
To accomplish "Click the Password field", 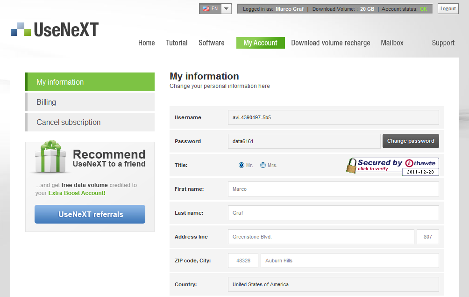I will point(304,141).
